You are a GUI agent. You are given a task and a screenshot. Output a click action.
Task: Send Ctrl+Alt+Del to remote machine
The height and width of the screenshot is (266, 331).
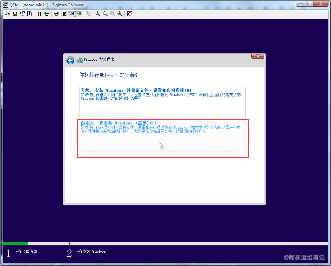point(56,14)
